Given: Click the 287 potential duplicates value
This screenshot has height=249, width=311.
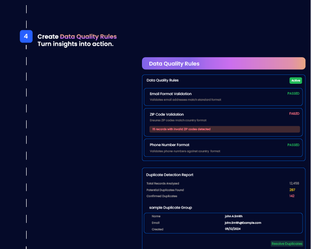Looking at the screenshot, I should tap(292, 190).
